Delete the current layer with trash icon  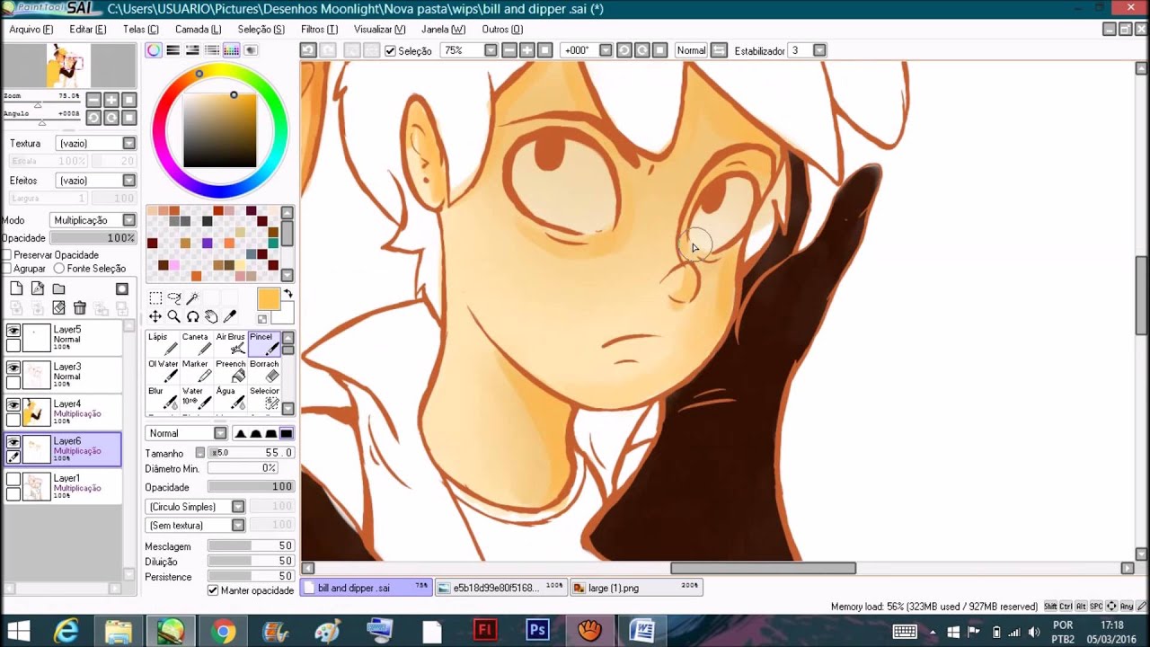(80, 308)
